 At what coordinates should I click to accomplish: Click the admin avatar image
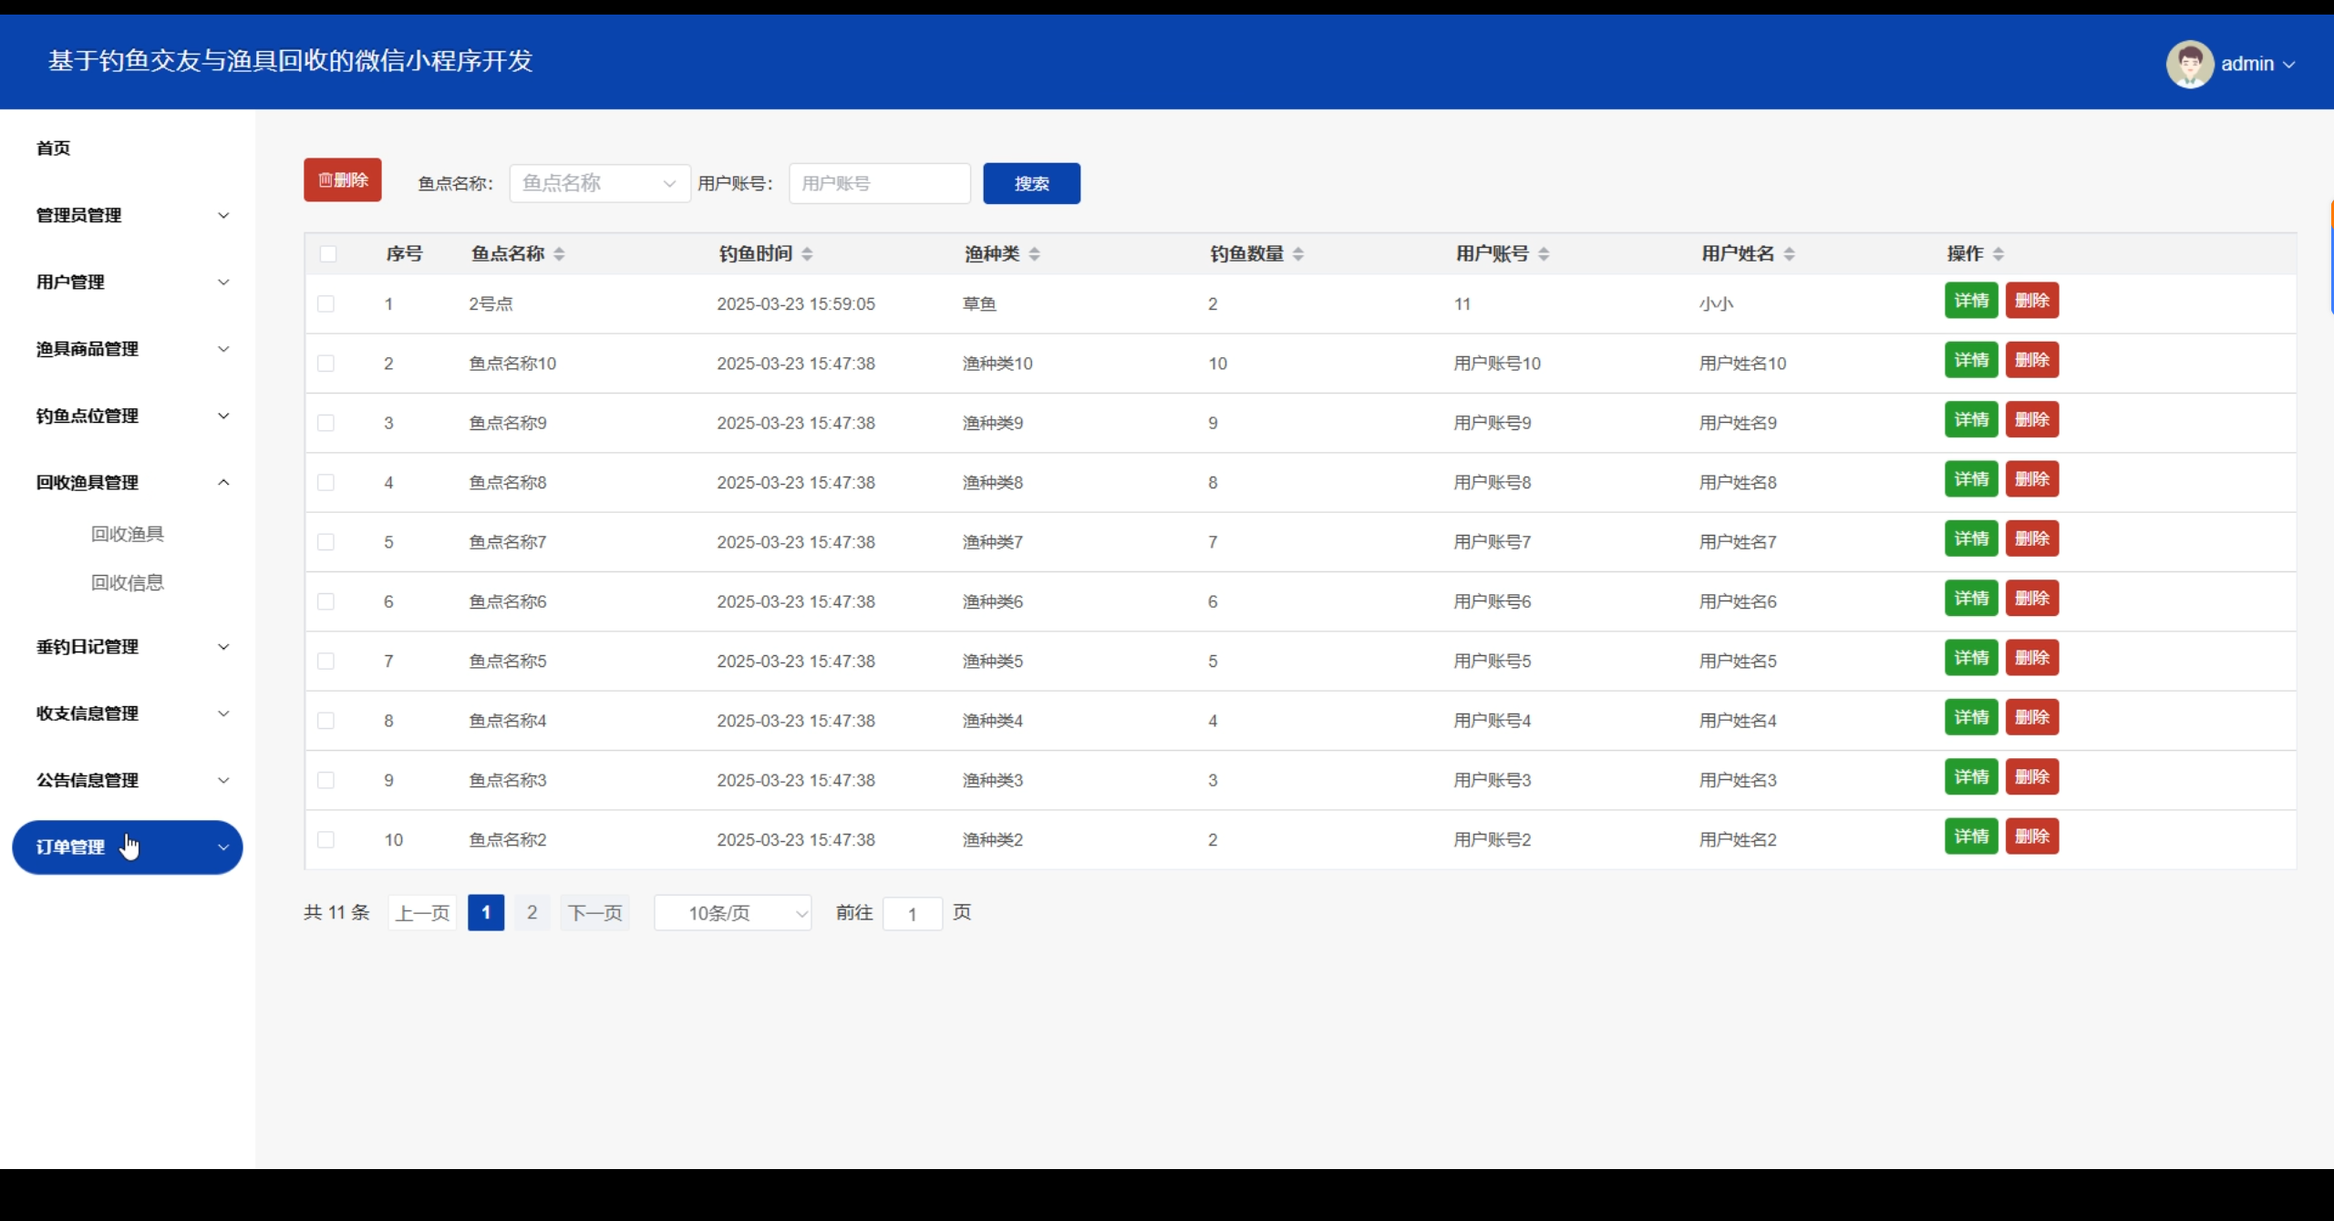click(x=2189, y=64)
